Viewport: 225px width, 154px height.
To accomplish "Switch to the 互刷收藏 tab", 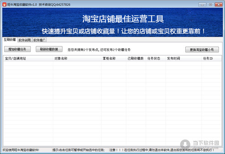I will (x=10, y=40).
